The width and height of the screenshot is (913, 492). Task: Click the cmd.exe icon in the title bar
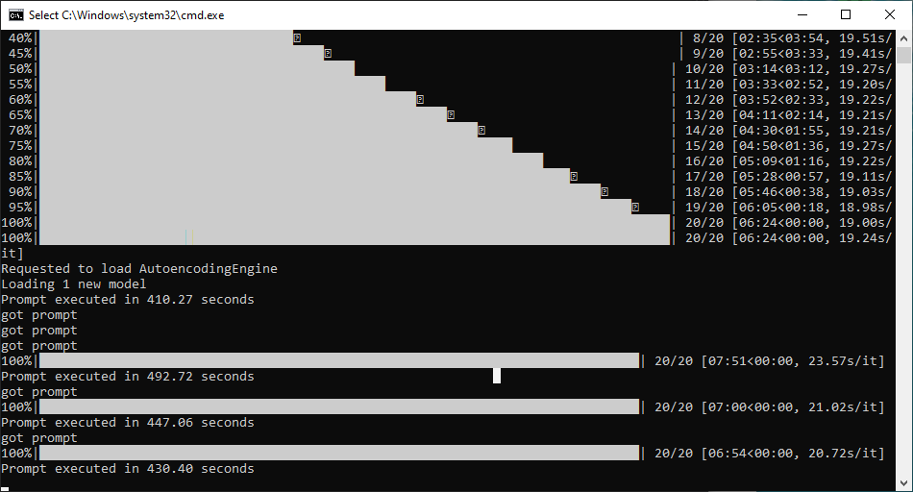pos(16,14)
